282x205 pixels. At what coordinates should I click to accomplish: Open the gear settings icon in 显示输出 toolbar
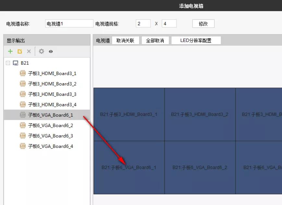42,51
